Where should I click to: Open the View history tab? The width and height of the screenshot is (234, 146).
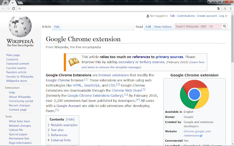tap(163, 27)
